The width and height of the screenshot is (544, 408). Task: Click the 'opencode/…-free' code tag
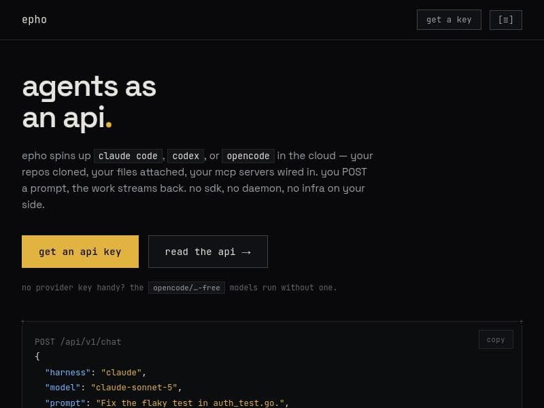point(186,288)
